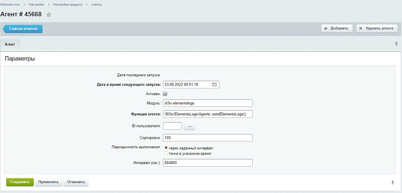Click the Добавить button
This screenshot has width=402, height=193.
tap(337, 28)
